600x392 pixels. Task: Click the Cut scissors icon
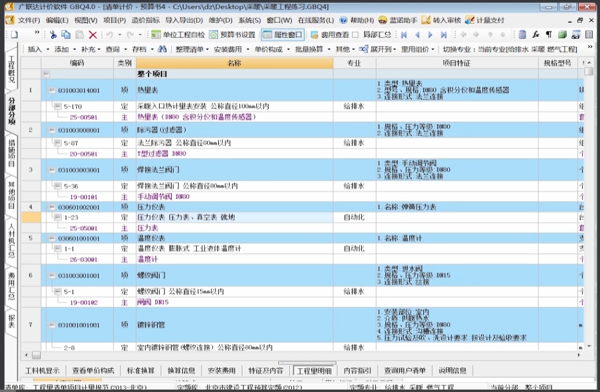pos(53,35)
